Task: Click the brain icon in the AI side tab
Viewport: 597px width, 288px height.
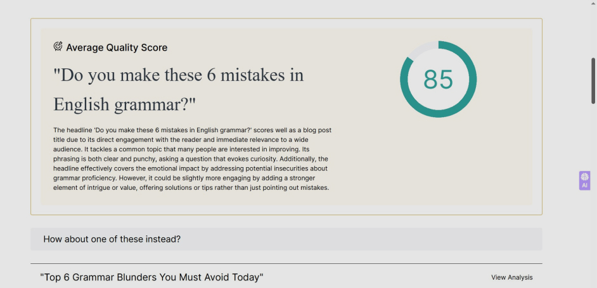Action: [x=584, y=177]
